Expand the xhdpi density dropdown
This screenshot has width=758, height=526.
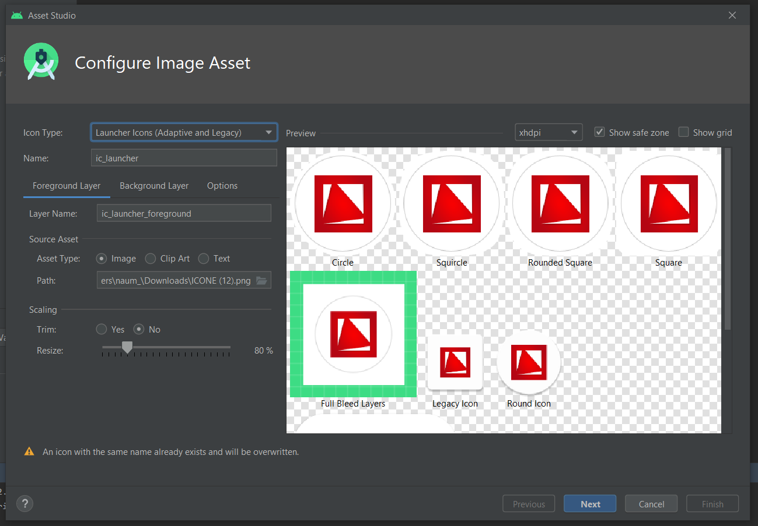tap(549, 132)
